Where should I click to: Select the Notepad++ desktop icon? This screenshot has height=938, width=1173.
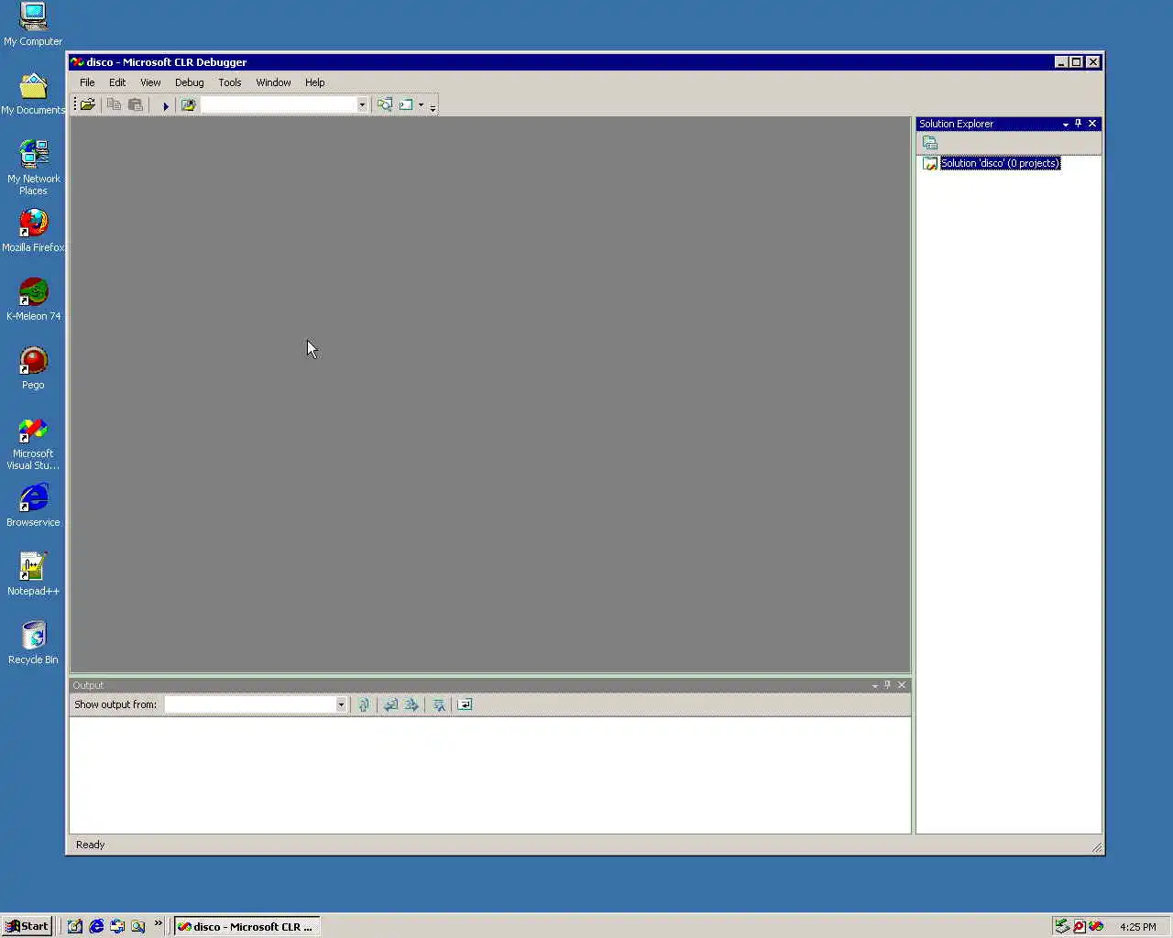click(x=33, y=574)
